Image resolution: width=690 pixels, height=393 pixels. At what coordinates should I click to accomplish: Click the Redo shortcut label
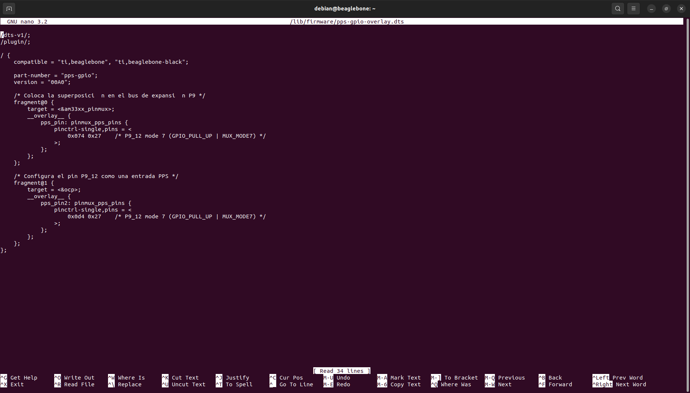pos(343,384)
